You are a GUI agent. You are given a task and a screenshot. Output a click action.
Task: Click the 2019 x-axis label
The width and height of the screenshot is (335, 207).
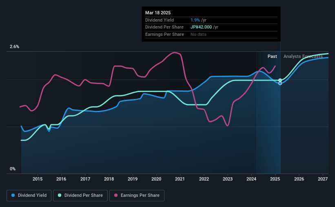click(133, 179)
